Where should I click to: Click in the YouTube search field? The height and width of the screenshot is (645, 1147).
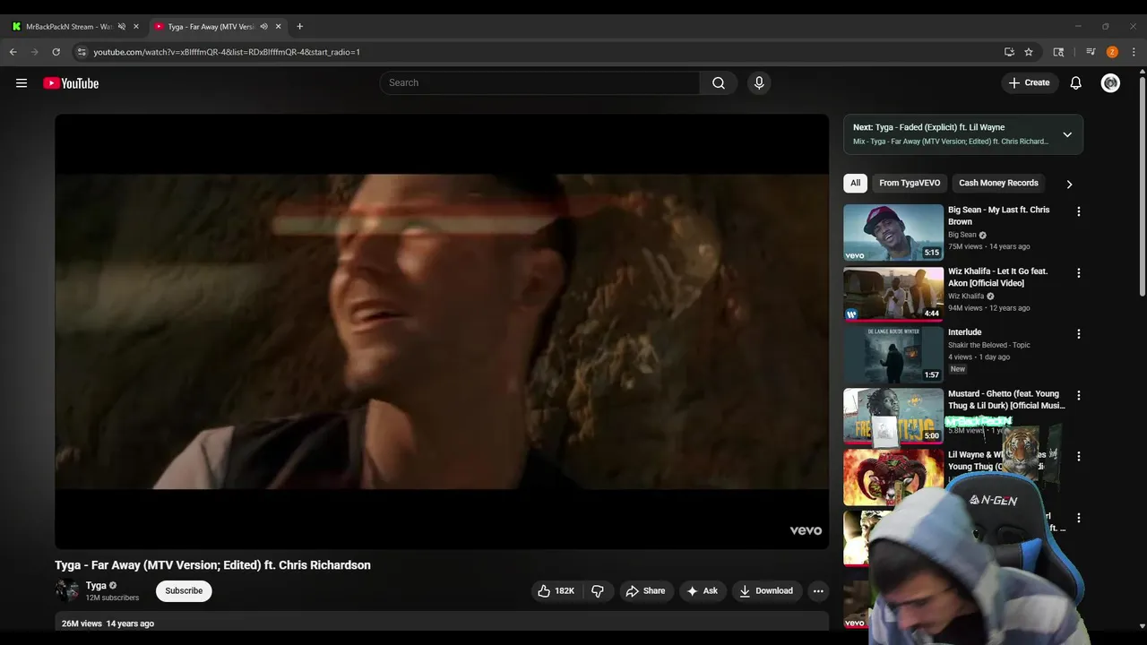(x=539, y=82)
